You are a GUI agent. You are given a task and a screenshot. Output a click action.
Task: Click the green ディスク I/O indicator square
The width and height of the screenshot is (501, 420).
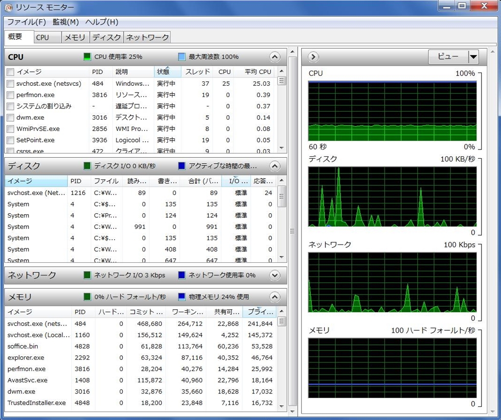click(x=87, y=166)
